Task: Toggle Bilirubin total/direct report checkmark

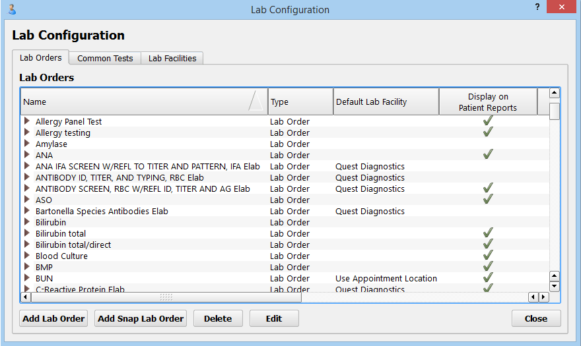Action: tap(488, 244)
